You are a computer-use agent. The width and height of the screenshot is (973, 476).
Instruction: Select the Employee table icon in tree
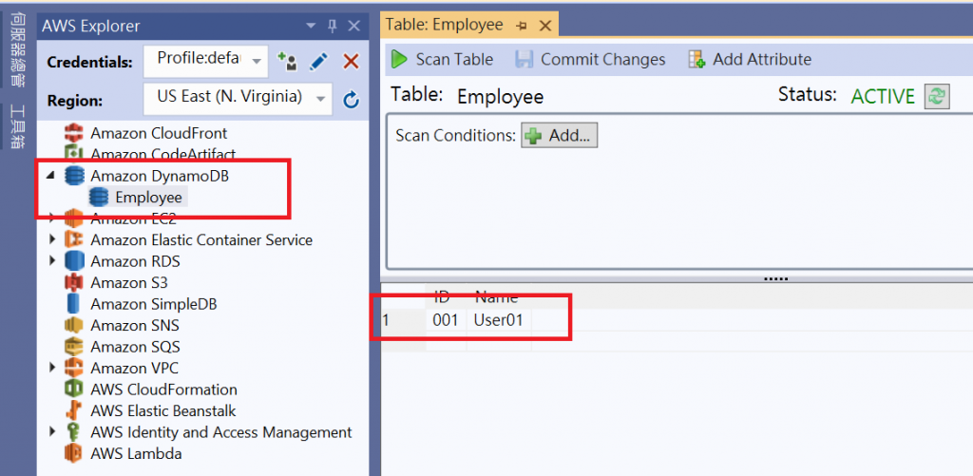(99, 198)
